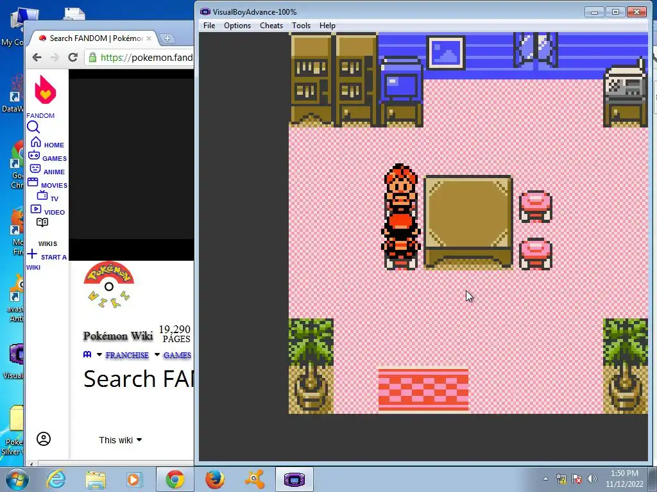
Task: Open the Tools menu in VisualBoyAdvance
Action: click(x=301, y=26)
